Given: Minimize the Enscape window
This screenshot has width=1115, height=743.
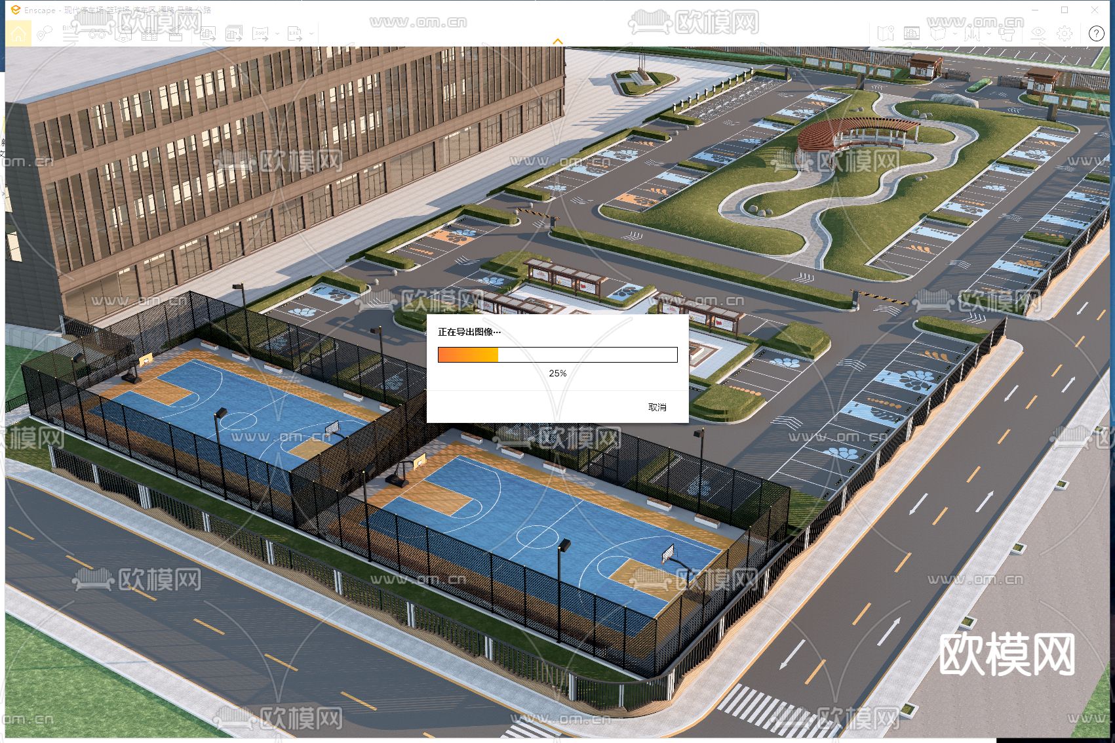Looking at the screenshot, I should tap(1036, 10).
